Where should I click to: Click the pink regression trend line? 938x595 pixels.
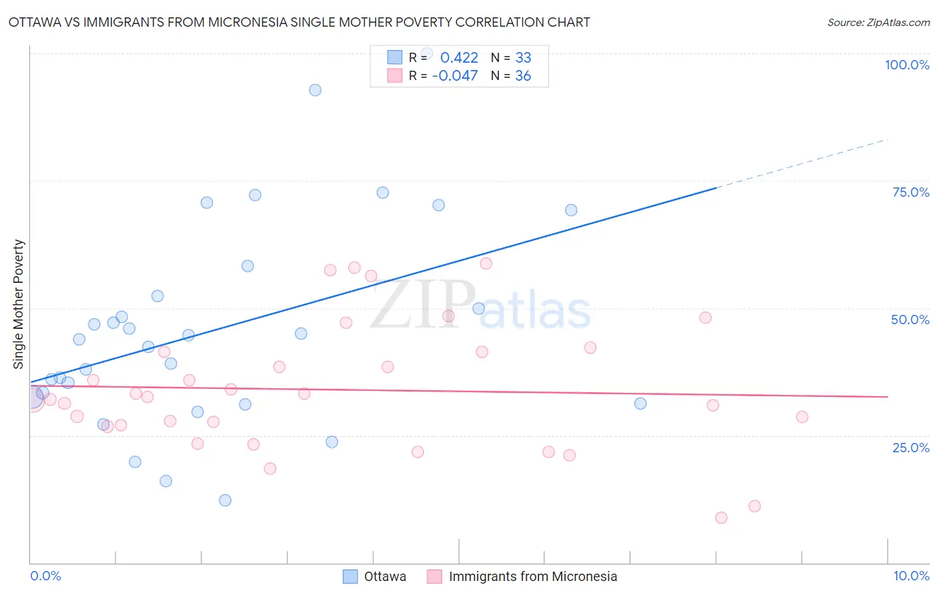[x=459, y=391]
